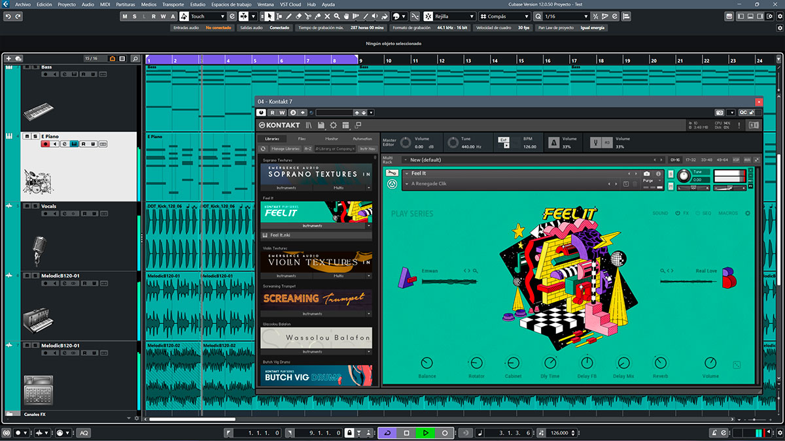Screen dimensions: 785x441
Task: Switch to Automation tab in Kontakt
Action: click(362, 139)
